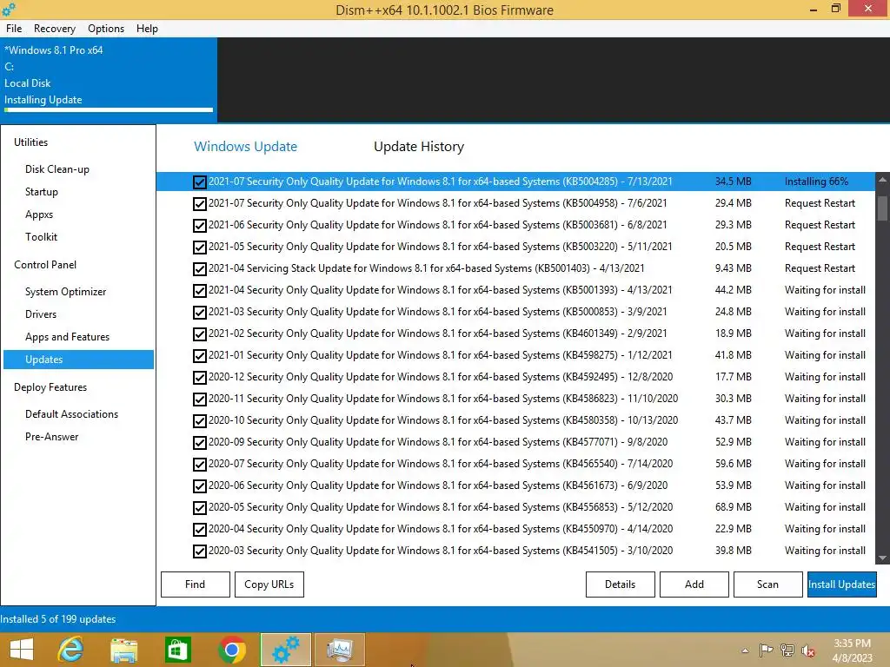Click taskbar clock showing 3:35 PM

[852, 650]
